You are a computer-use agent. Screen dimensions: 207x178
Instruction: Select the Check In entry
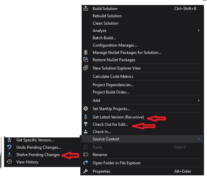coord(142,131)
